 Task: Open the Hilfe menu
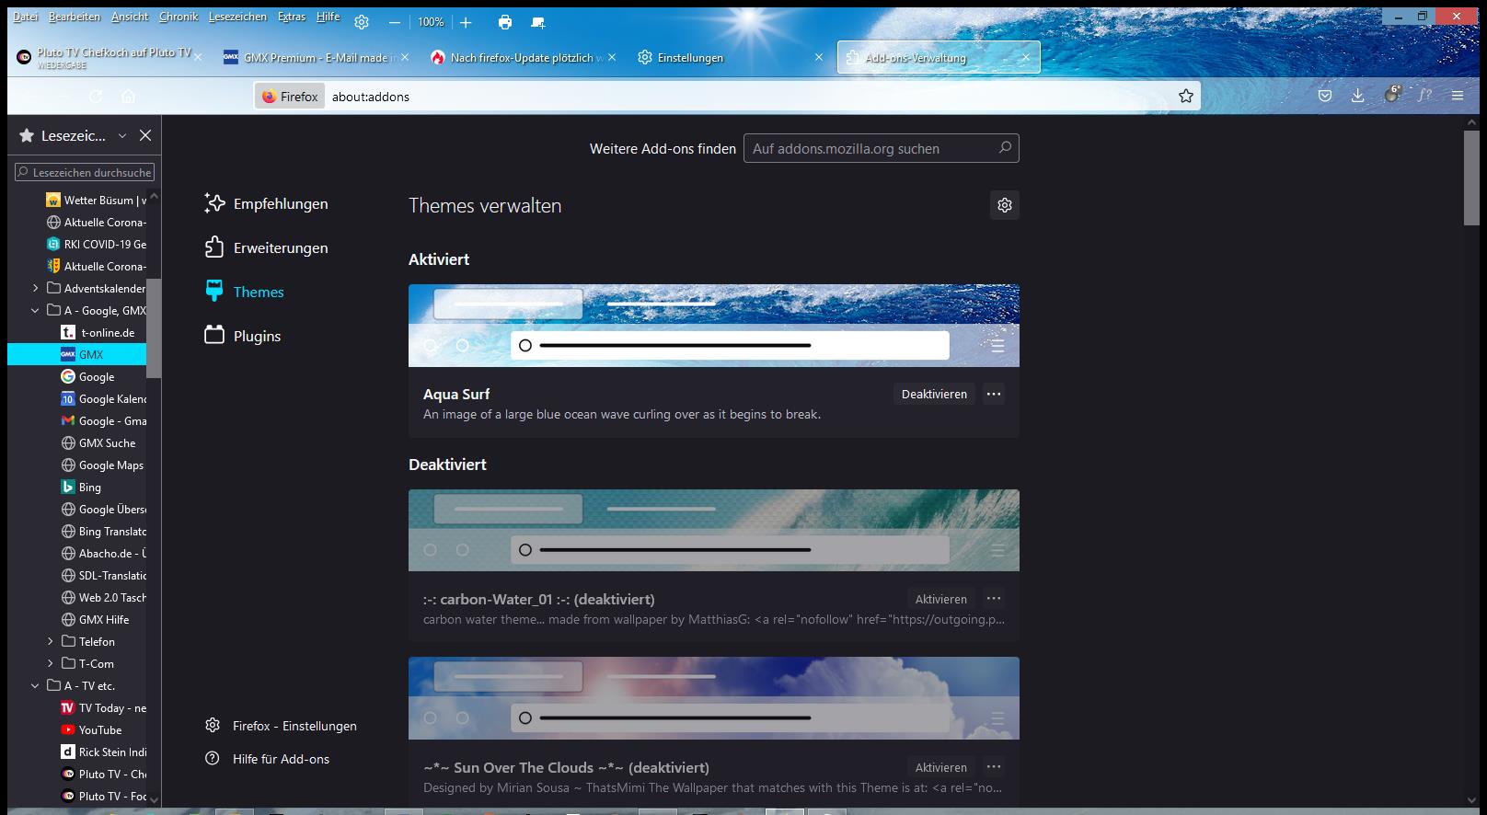coord(328,17)
